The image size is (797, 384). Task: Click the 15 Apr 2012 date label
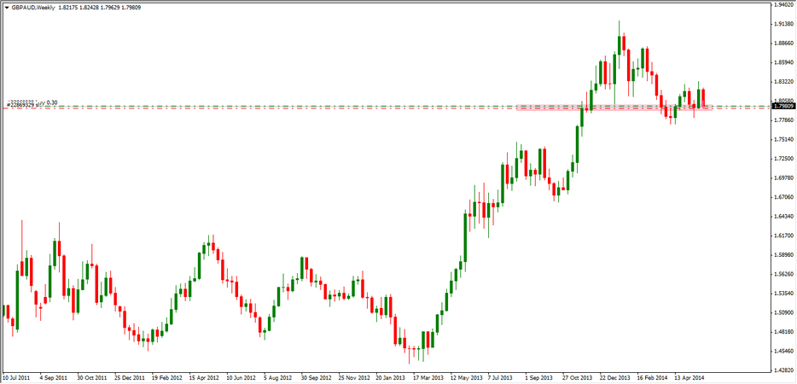tap(204, 377)
